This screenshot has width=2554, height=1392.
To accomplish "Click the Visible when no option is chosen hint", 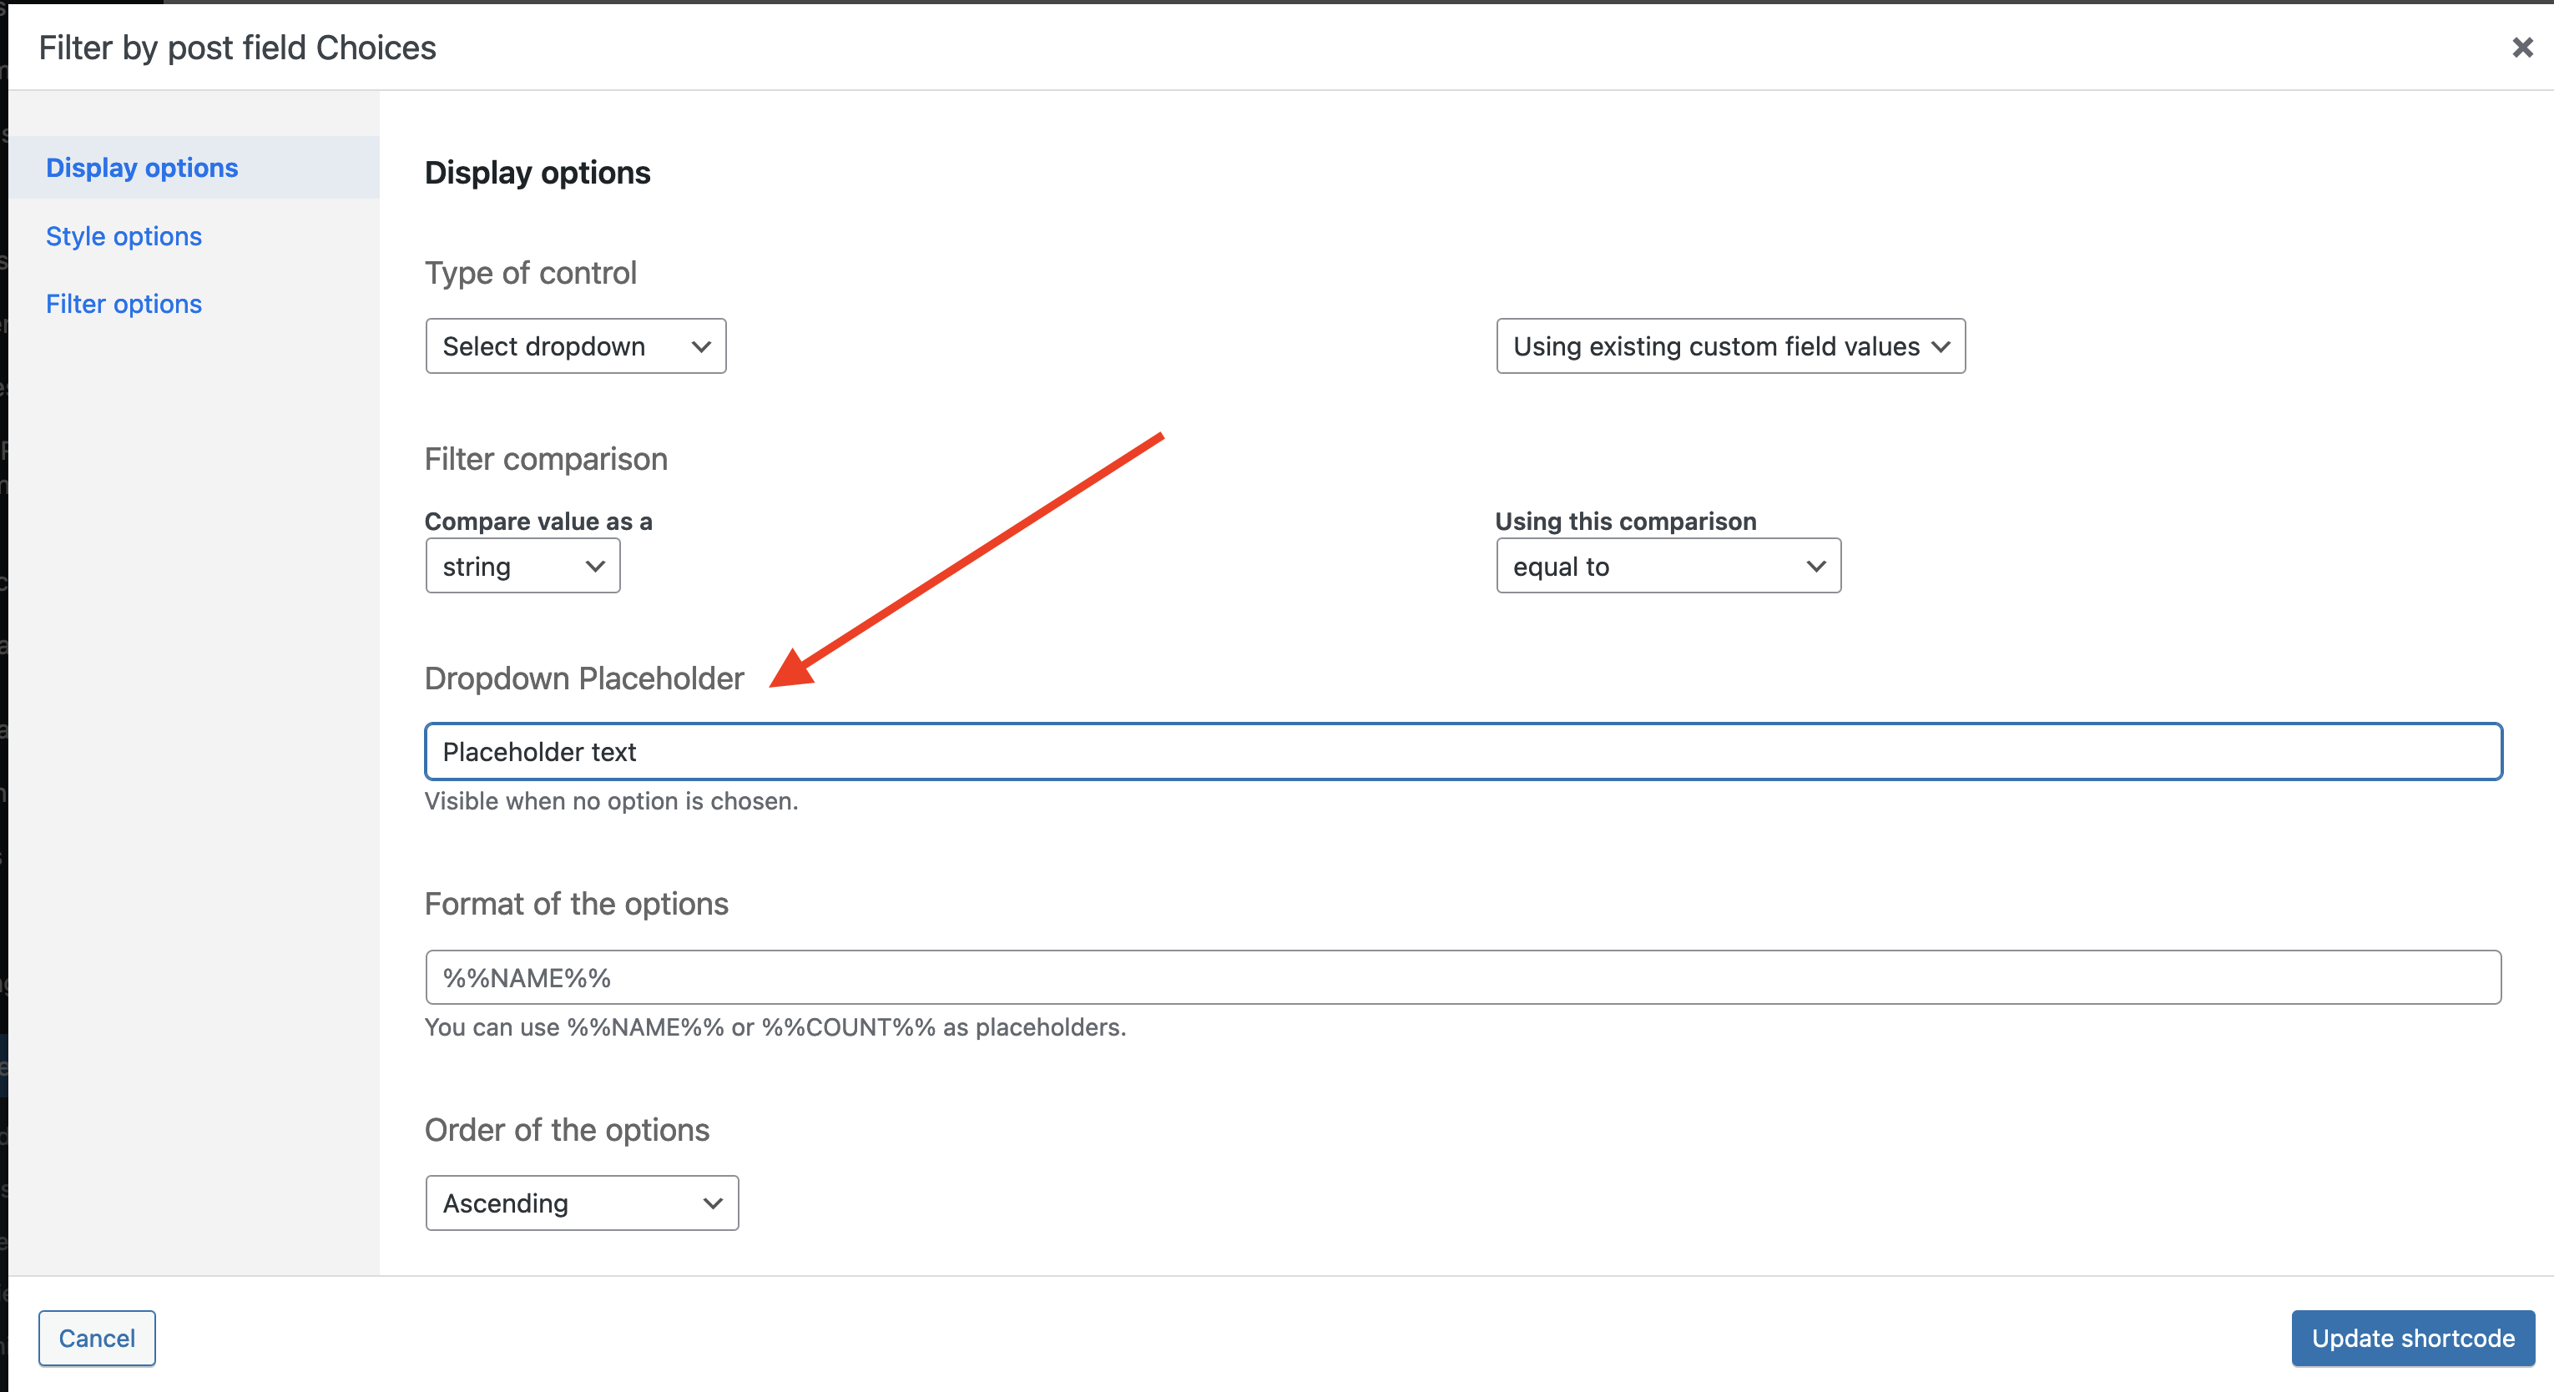I will [x=611, y=801].
